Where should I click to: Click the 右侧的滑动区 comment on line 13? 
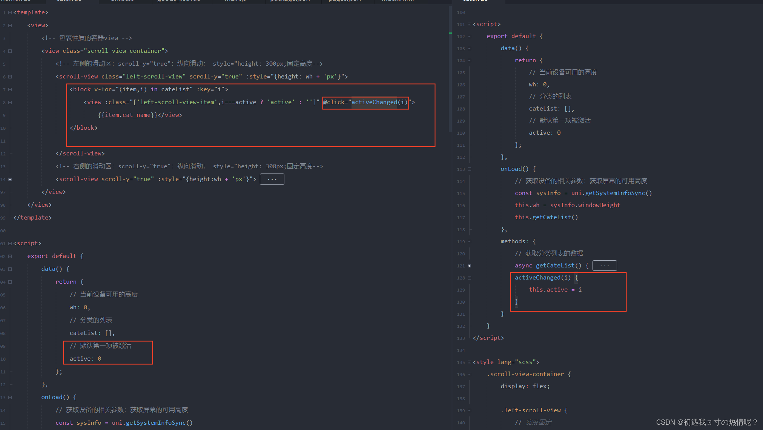(x=189, y=166)
